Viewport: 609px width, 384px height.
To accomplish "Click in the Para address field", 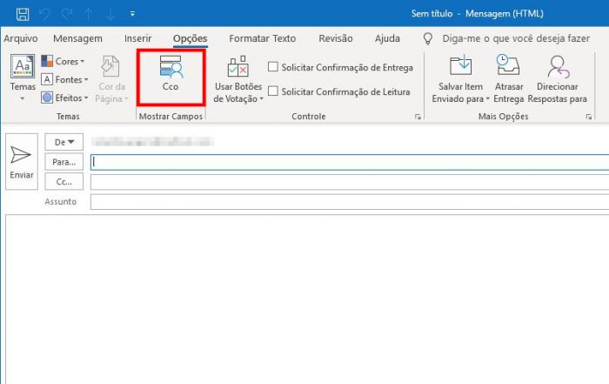I will pos(350,162).
